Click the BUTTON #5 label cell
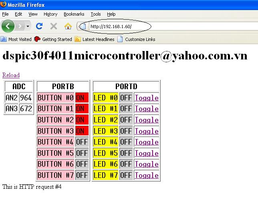258x200 pixels. click(x=56, y=153)
